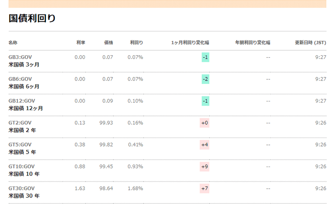Click the +0 change badge for GT2:GOV
Image resolution: width=332 pixels, height=204 pixels.
tap(205, 123)
